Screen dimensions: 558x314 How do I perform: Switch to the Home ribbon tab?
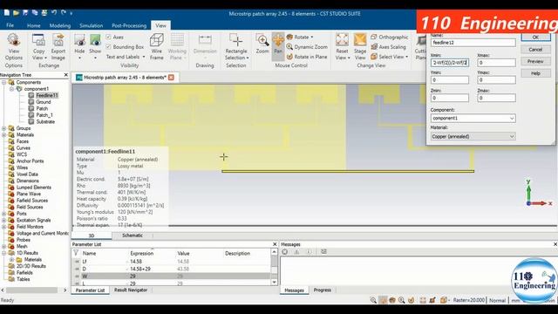[33, 25]
